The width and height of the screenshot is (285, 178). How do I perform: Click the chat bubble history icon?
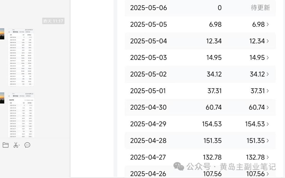[x=27, y=145]
